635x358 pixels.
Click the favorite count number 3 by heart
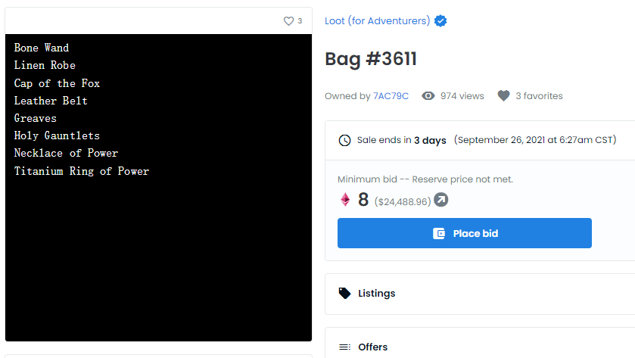300,21
